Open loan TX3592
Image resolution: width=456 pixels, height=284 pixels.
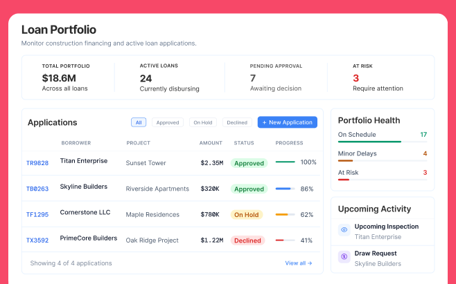[37, 240]
